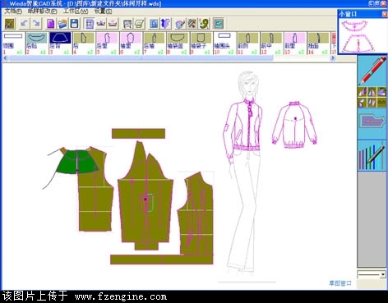This screenshot has height=303, width=388.
Task: Select pattern piece thumbnail number 3
Action: tap(60, 43)
